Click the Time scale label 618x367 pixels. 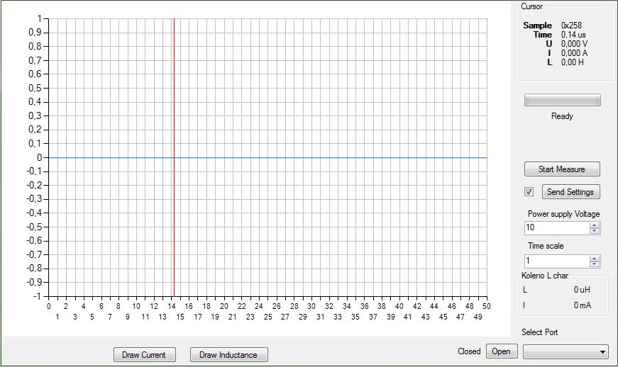[x=546, y=246]
